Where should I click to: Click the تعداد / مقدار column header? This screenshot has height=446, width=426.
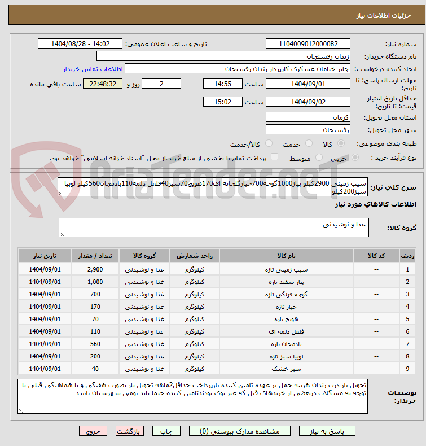tap(95, 256)
